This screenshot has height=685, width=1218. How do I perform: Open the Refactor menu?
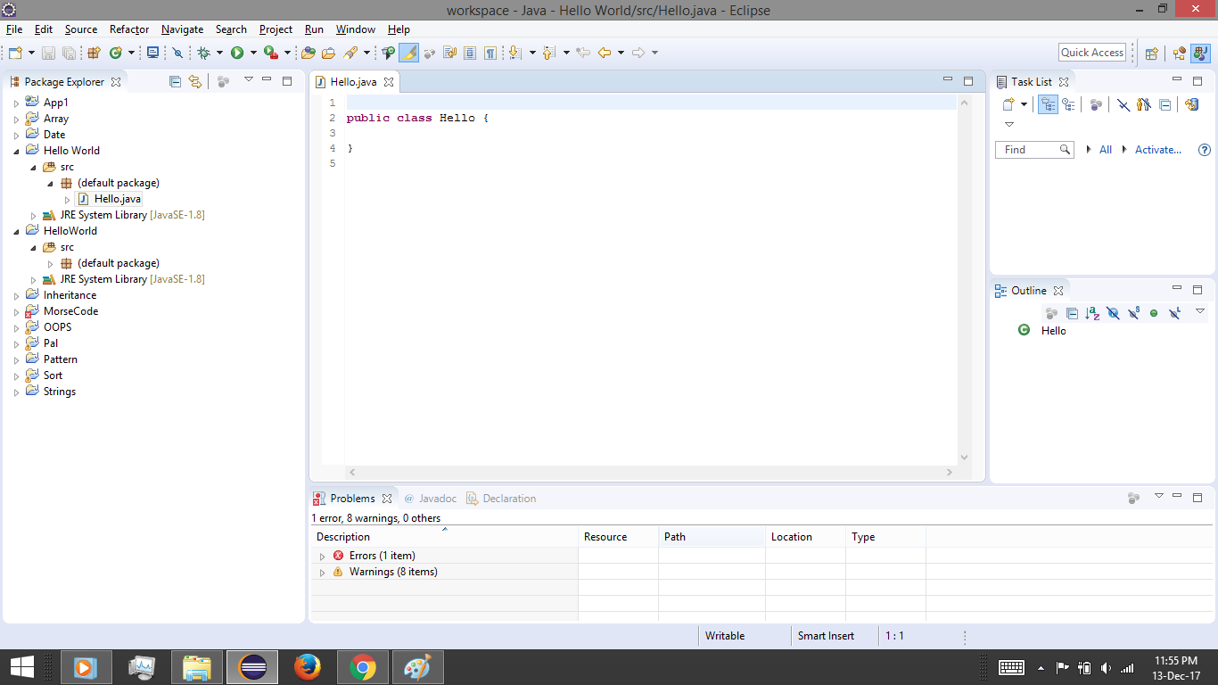129,29
